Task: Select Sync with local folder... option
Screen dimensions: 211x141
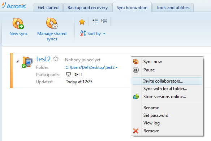Action: 167,89
